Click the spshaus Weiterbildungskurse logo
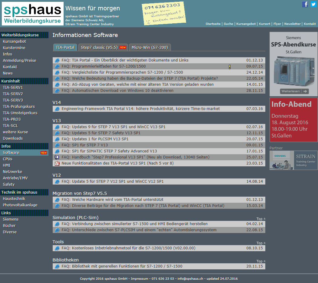Viewport: 318px width, 283px height. 33,14
